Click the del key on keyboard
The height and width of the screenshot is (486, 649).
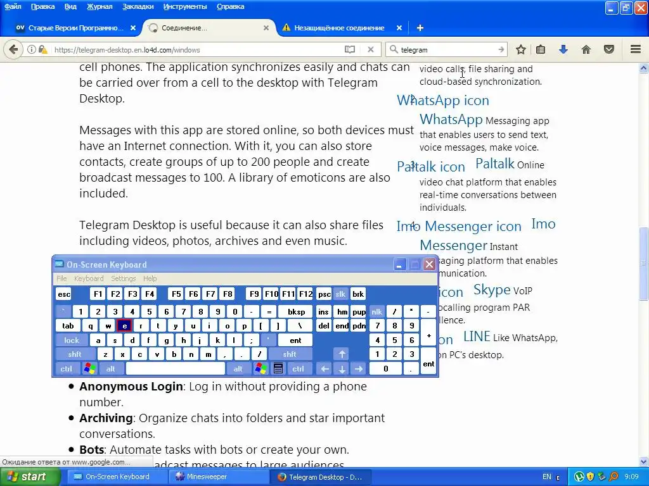click(324, 326)
